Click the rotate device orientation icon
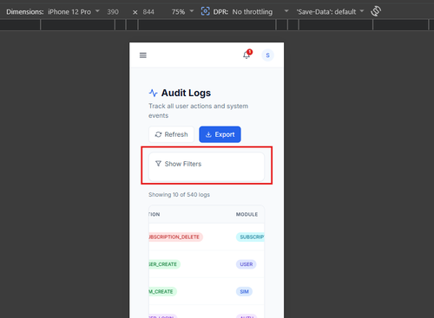 (x=376, y=11)
